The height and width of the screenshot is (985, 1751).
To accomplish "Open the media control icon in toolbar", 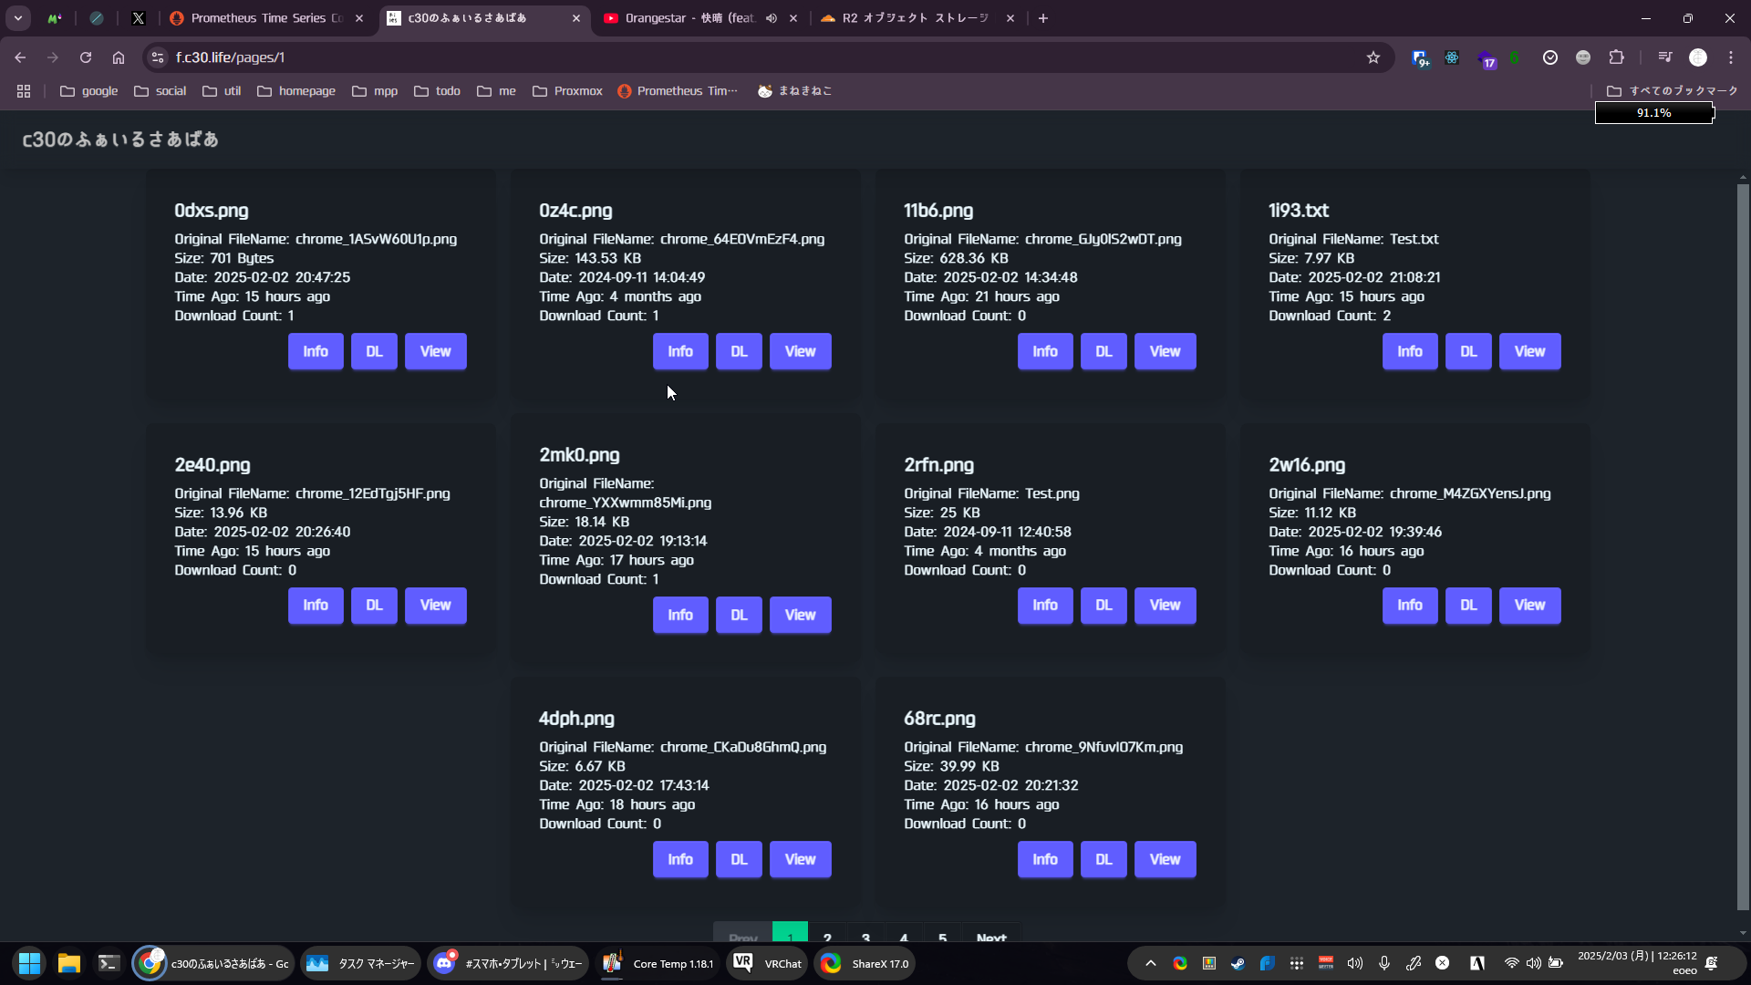I will pyautogui.click(x=1665, y=57).
